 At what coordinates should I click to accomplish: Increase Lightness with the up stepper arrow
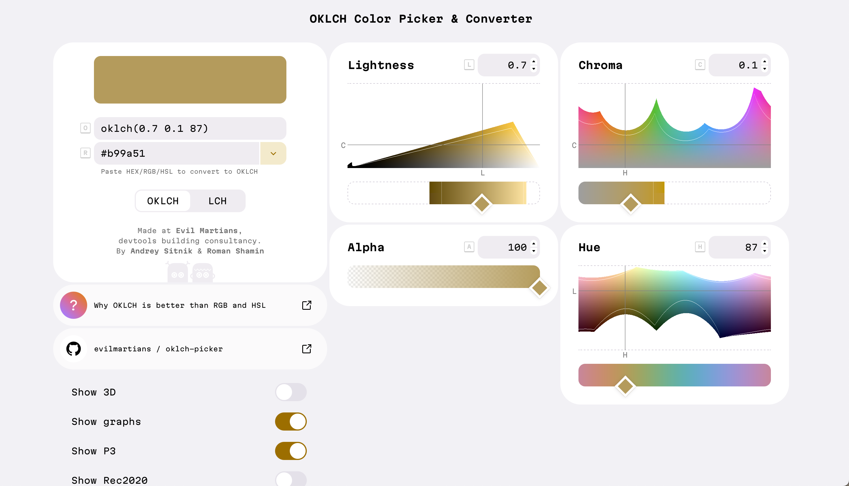[x=534, y=61]
